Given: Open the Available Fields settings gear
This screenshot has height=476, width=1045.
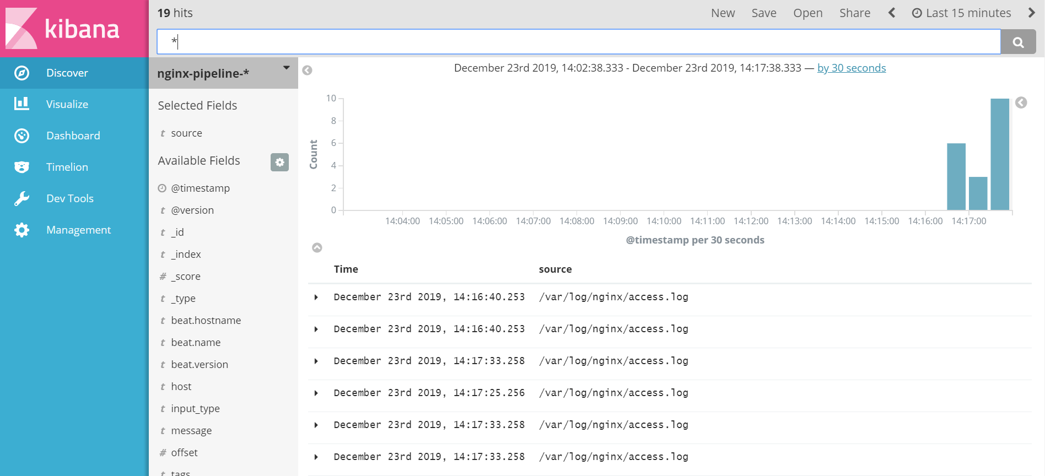Looking at the screenshot, I should point(279,162).
